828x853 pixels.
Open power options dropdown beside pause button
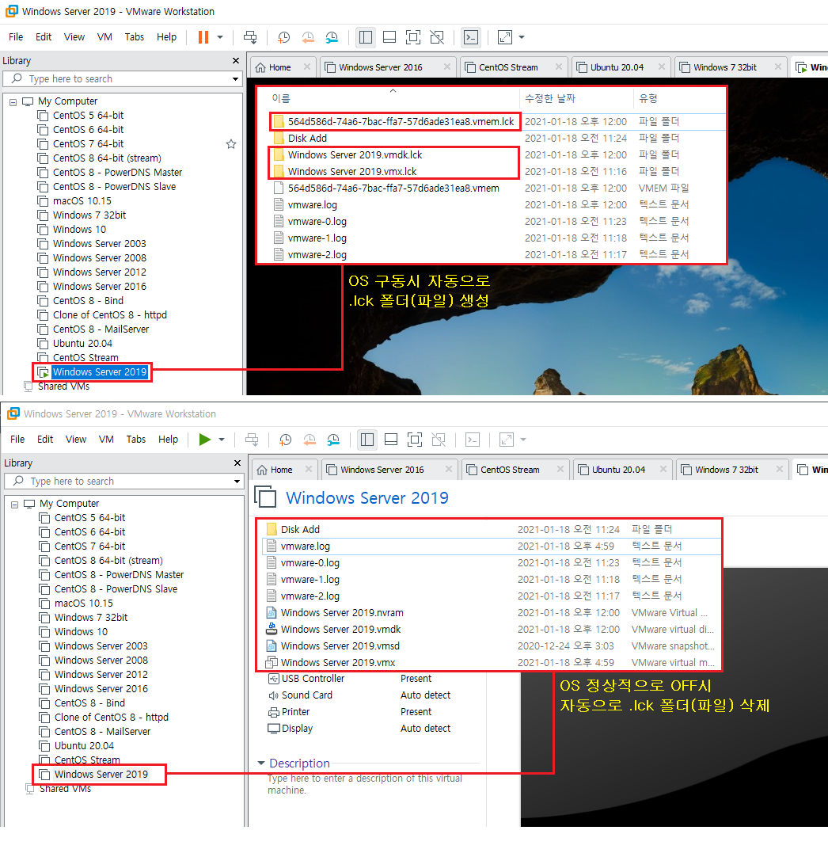coord(220,37)
